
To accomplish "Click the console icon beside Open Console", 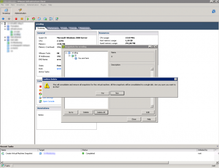I will (x=40, y=101).
